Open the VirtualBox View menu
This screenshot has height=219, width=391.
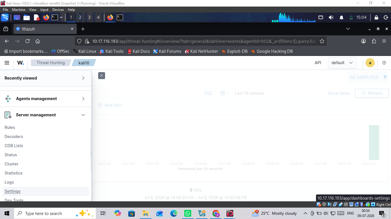point(33,10)
